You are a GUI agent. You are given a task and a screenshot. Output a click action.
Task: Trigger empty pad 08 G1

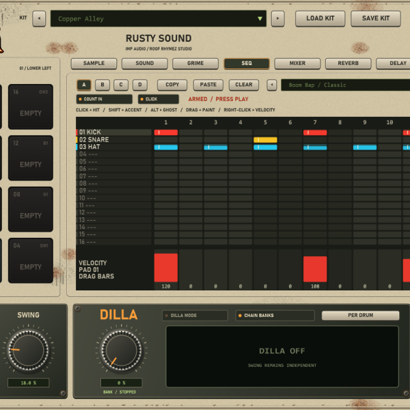pos(31,209)
